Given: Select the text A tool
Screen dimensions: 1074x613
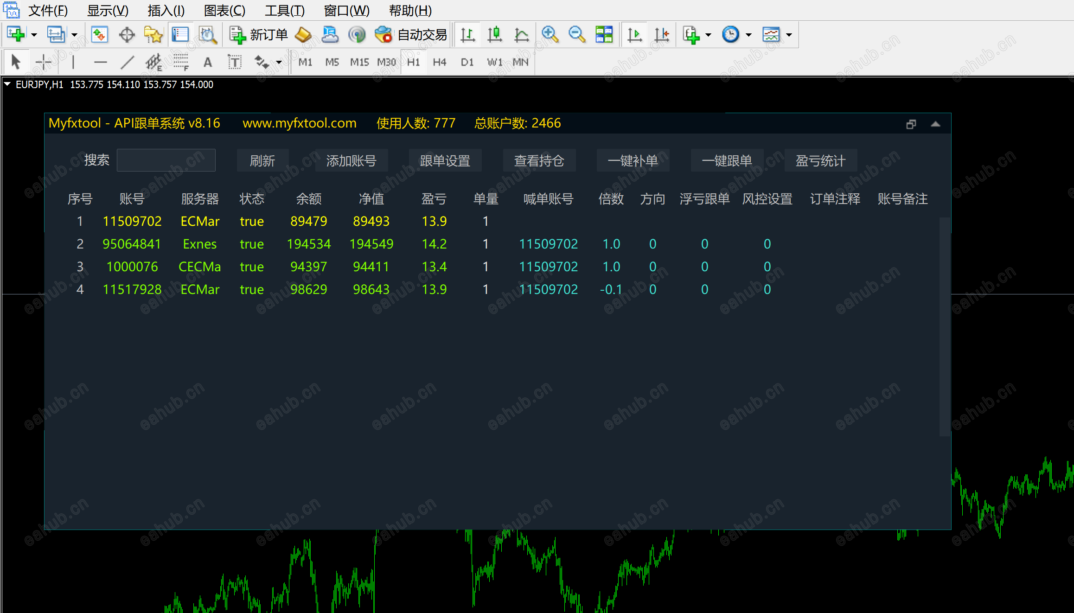Looking at the screenshot, I should [208, 62].
